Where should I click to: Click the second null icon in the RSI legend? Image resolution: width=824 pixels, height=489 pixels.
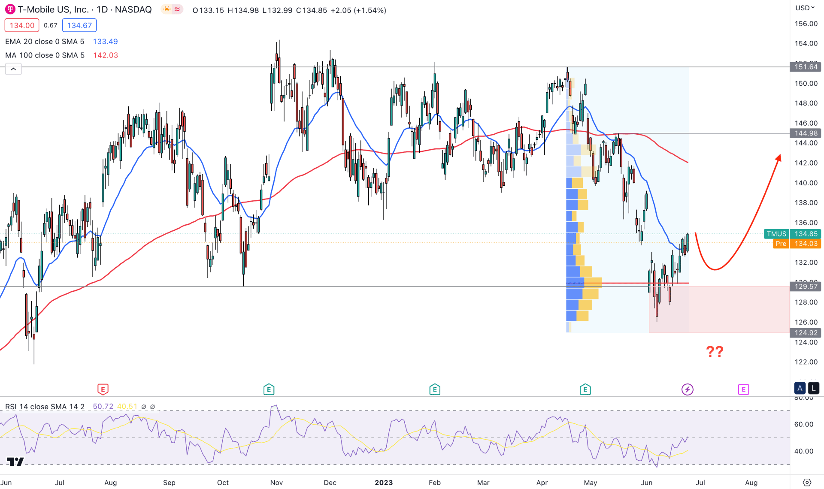point(152,407)
